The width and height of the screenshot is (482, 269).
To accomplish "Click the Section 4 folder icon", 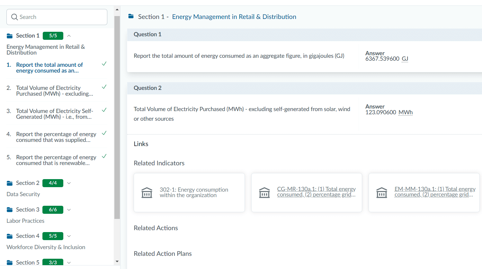I will click(10, 236).
